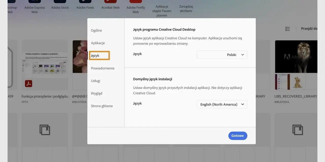This screenshot has width=325, height=162.
Task: Switch to list view icon
Action: [x=288, y=29]
